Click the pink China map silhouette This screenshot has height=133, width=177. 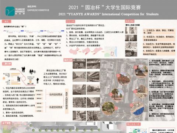click(74, 51)
